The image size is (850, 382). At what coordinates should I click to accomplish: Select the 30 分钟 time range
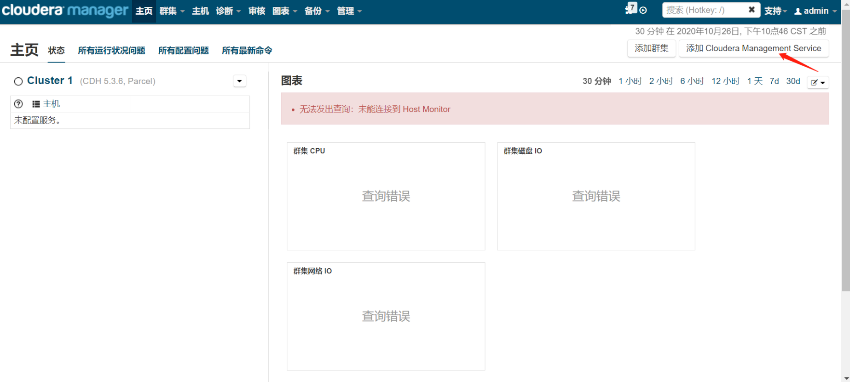tap(597, 81)
